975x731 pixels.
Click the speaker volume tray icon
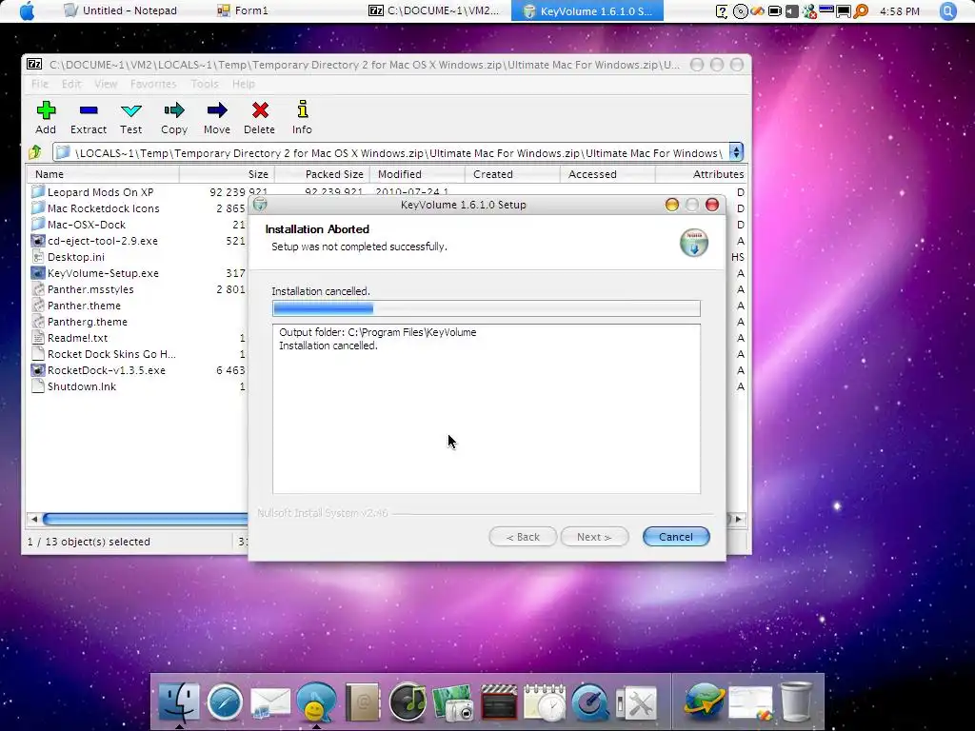[791, 11]
